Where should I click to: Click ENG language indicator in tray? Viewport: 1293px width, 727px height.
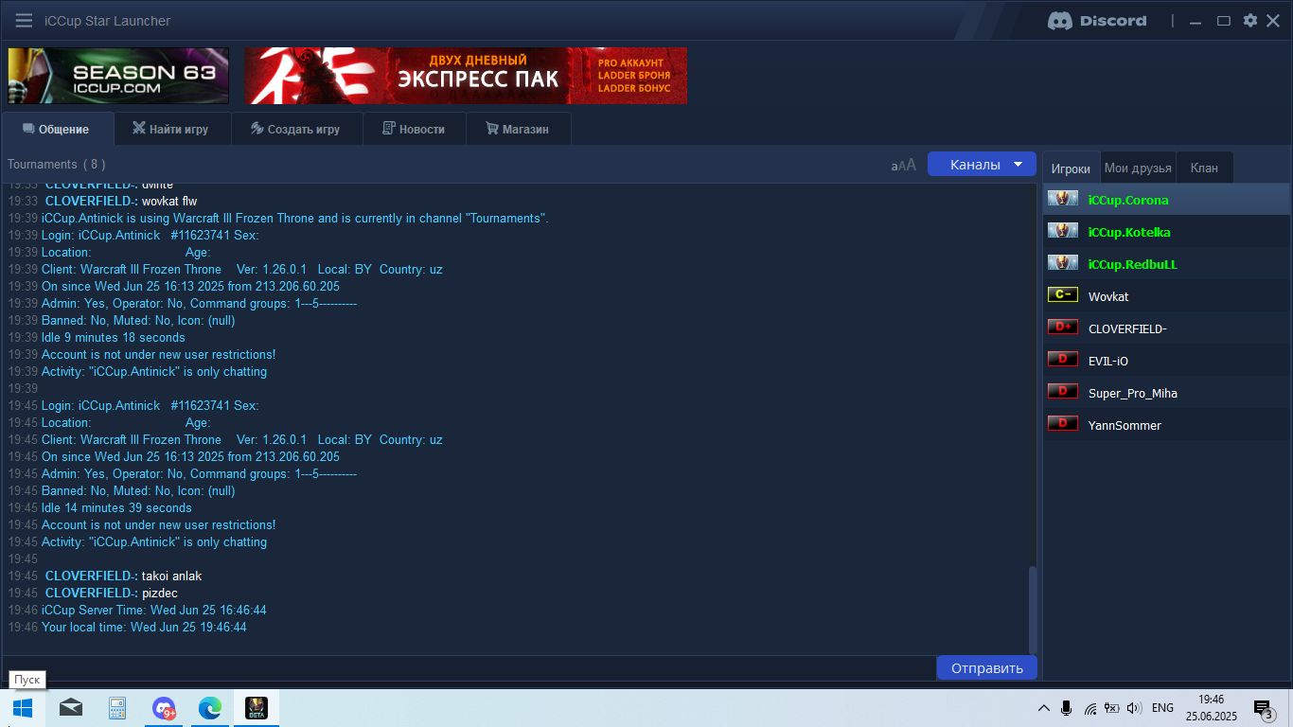(1162, 708)
